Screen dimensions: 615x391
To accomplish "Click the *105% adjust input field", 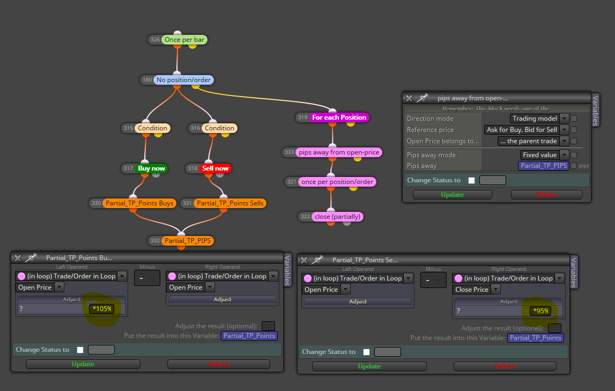I will coord(101,308).
